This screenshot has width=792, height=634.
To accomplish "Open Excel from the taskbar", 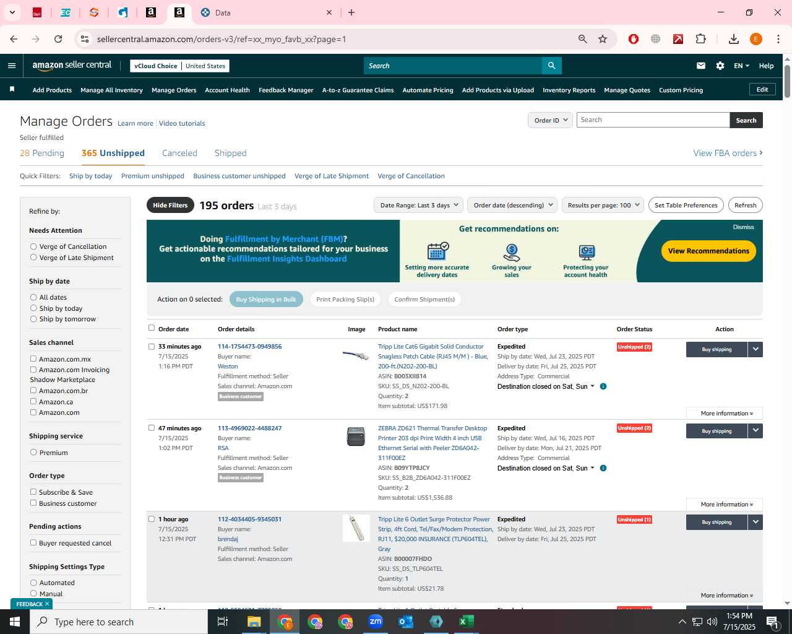I will tap(467, 622).
